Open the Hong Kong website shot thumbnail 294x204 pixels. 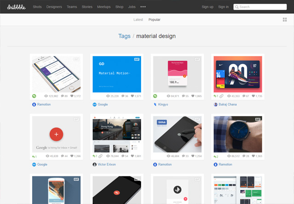pos(117,134)
